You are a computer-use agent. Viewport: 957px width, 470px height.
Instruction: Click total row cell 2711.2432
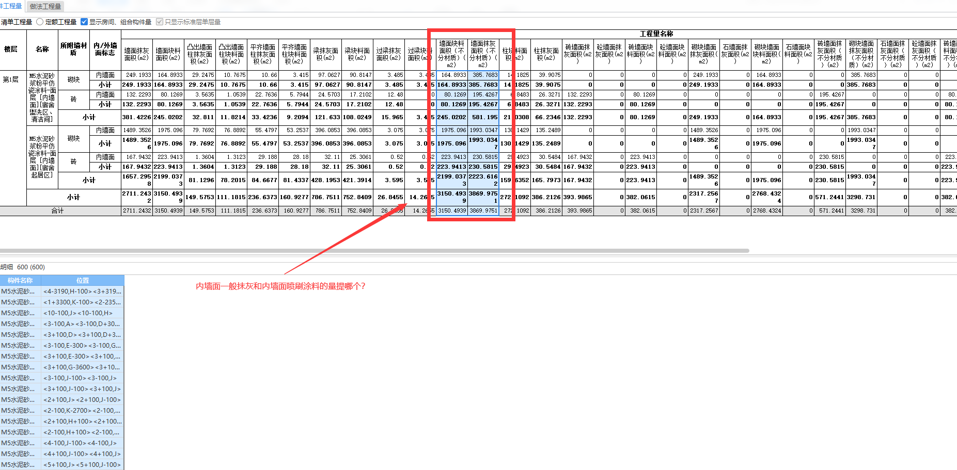tap(137, 210)
